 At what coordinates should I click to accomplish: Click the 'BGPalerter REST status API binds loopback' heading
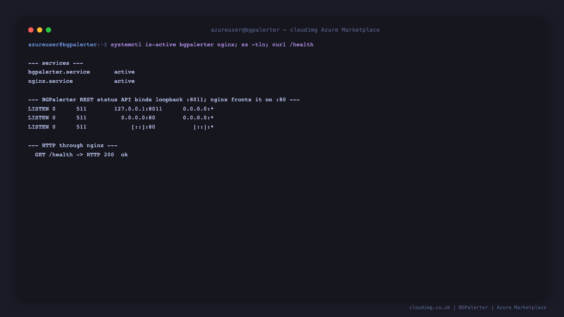click(x=164, y=100)
